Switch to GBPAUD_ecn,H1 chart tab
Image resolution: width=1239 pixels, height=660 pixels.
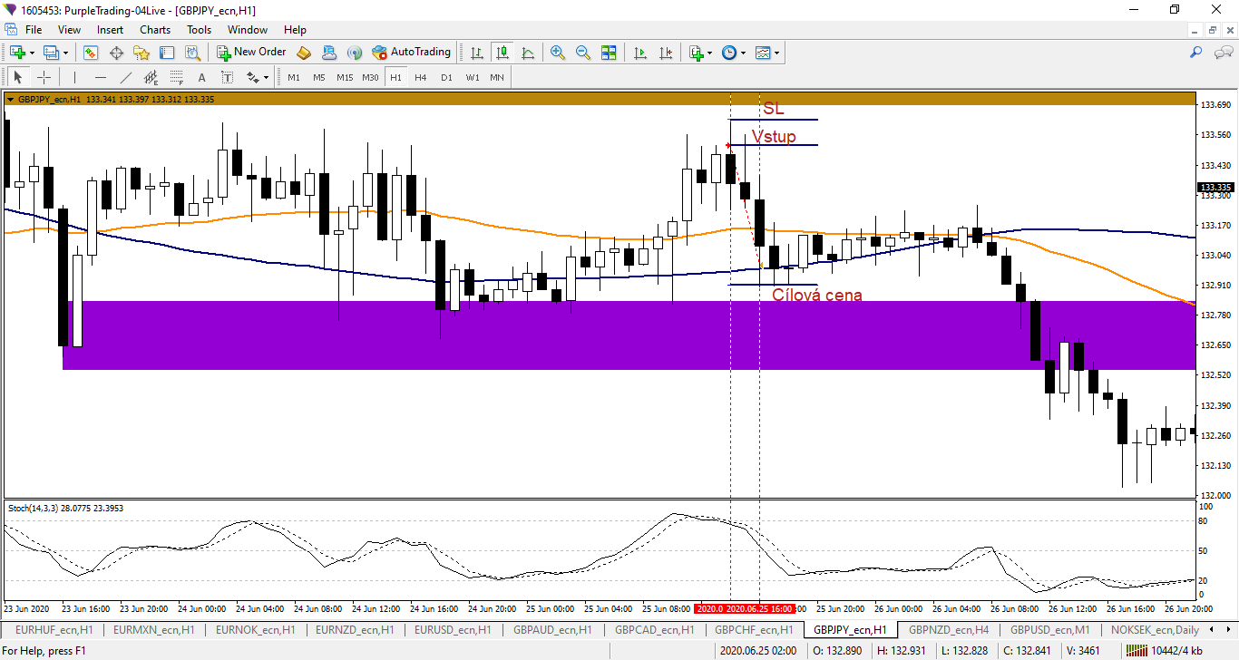[552, 629]
